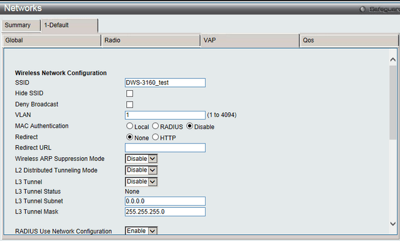Select Local MAC Authentication
400x241 pixels.
129,126
